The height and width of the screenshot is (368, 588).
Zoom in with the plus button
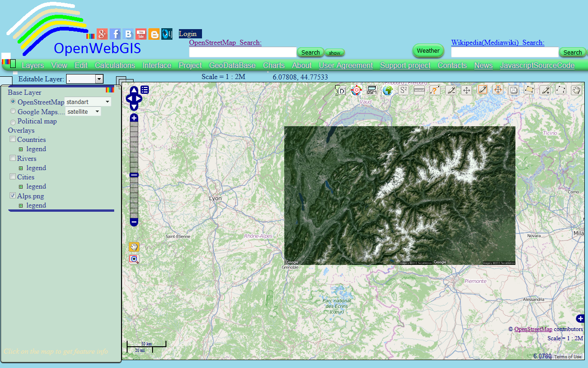(134, 118)
